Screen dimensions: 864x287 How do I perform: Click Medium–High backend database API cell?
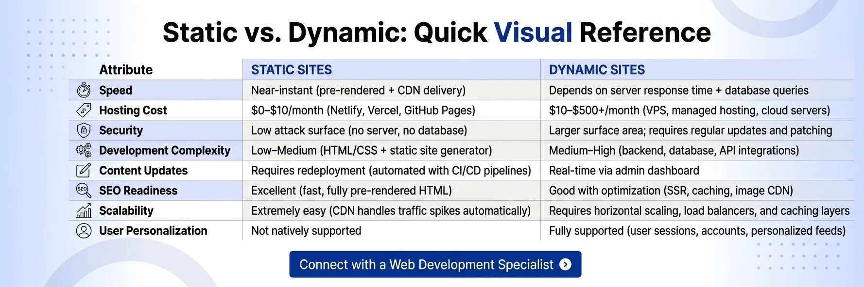674,150
